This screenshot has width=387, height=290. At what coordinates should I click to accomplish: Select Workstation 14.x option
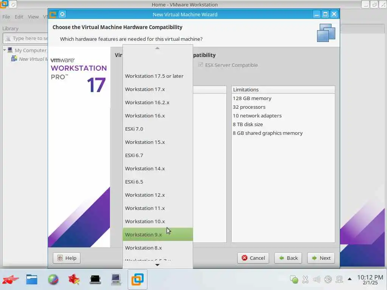pyautogui.click(x=158, y=169)
